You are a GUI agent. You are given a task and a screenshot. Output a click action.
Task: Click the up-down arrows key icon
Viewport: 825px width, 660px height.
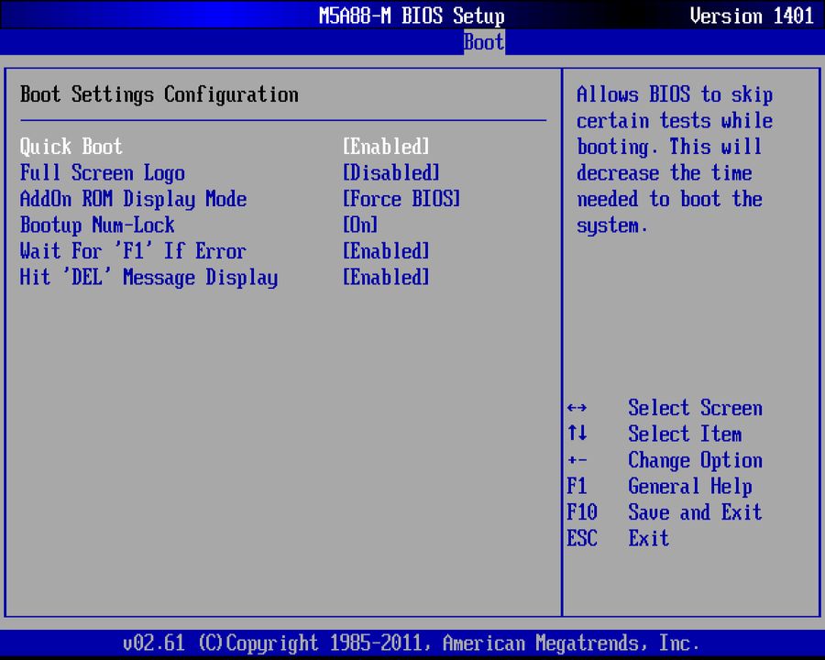[577, 434]
